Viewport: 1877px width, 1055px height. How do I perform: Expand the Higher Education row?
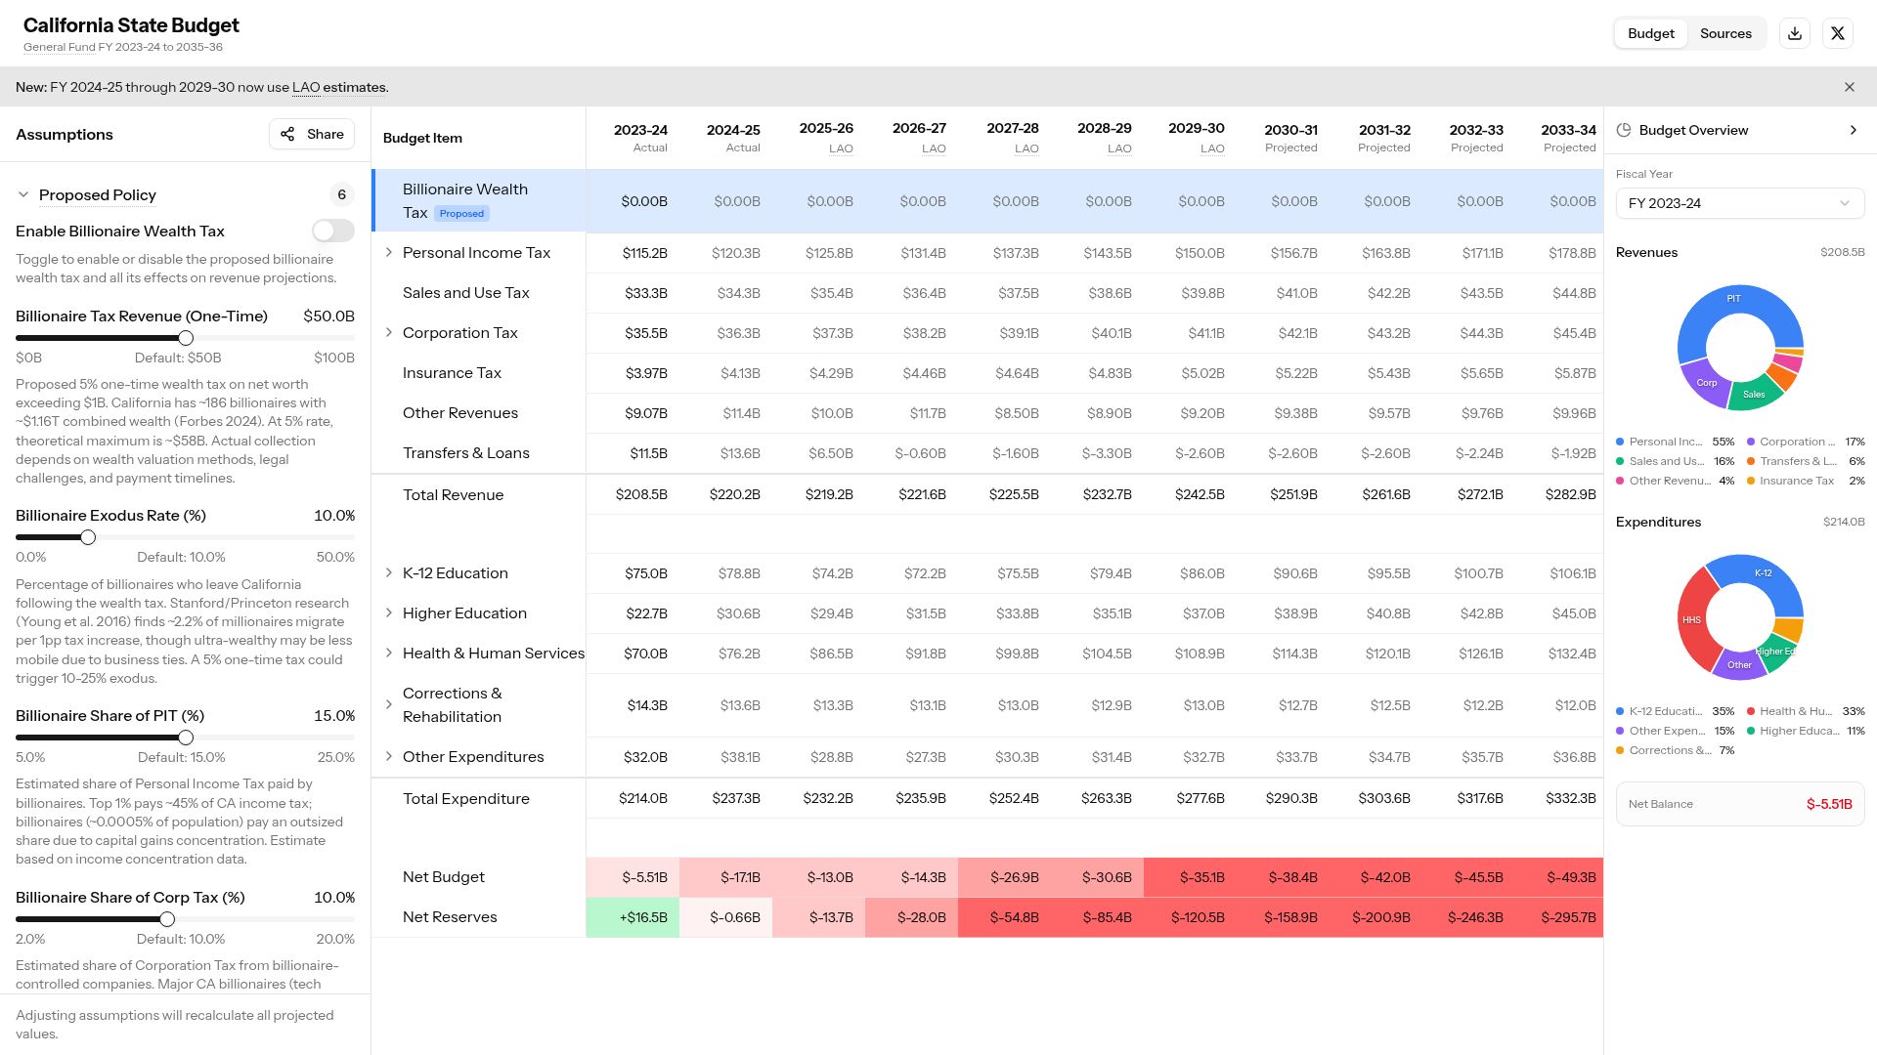coord(389,612)
